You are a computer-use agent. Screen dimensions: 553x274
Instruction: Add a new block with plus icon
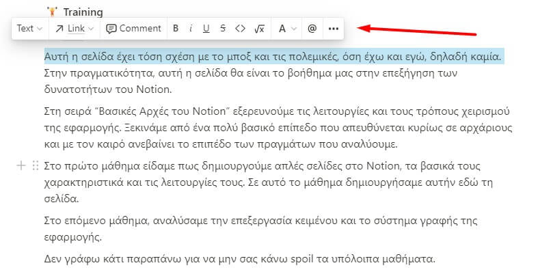pyautogui.click(x=21, y=165)
